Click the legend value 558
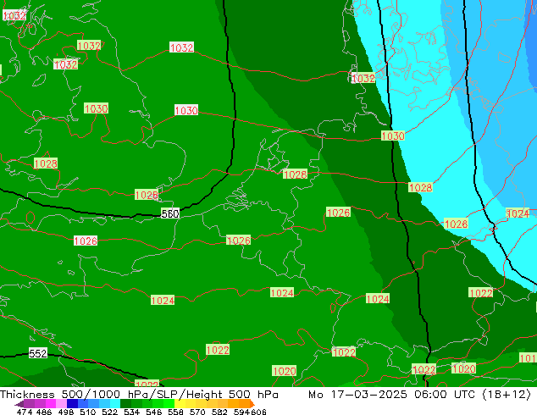This screenshot has height=415, width=537. click(175, 412)
